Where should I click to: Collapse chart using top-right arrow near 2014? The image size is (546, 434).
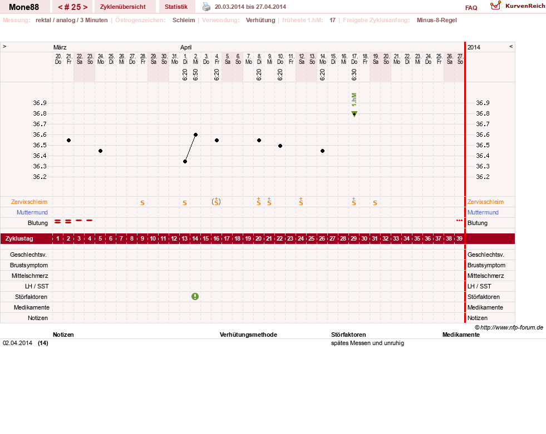(511, 46)
